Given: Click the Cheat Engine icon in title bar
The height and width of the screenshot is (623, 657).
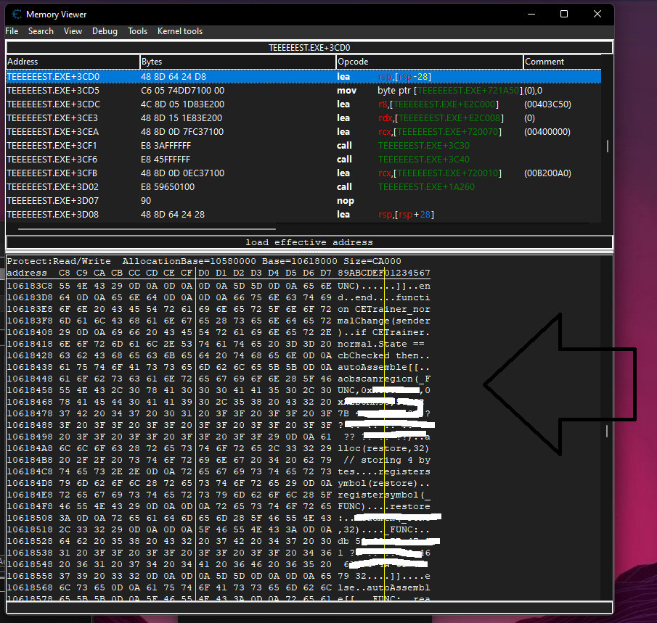Looking at the screenshot, I should point(17,15).
